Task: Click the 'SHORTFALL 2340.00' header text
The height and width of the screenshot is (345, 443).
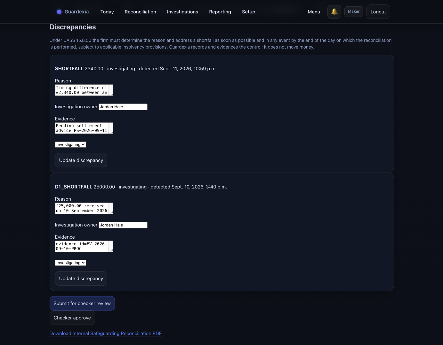Action: 79,69
